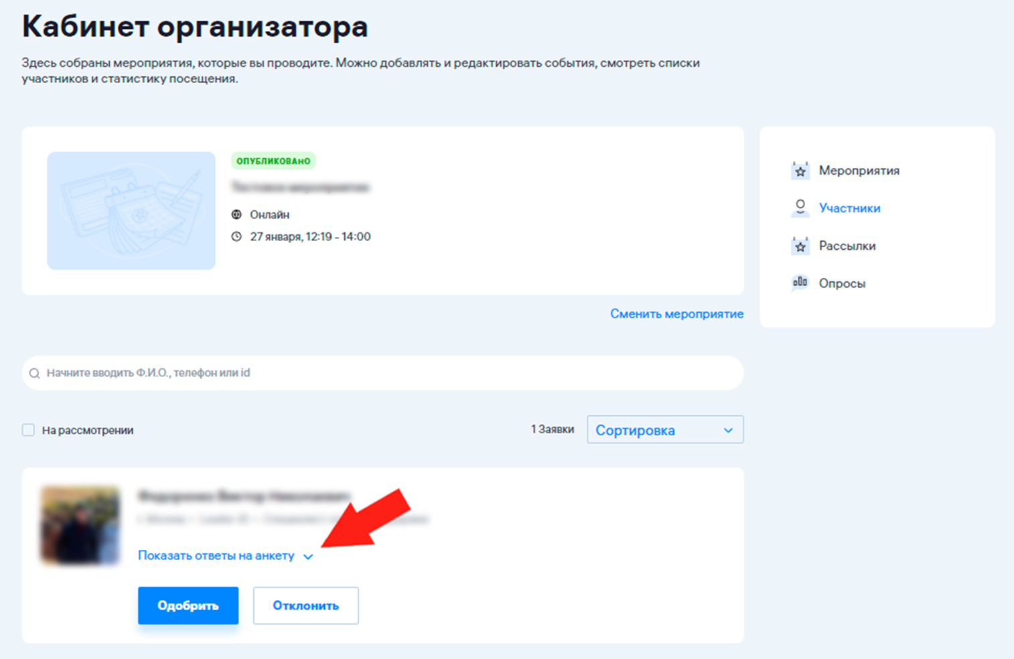The height and width of the screenshot is (659, 1014).
Task: Click the clock icon beside the event date
Action: (x=236, y=237)
